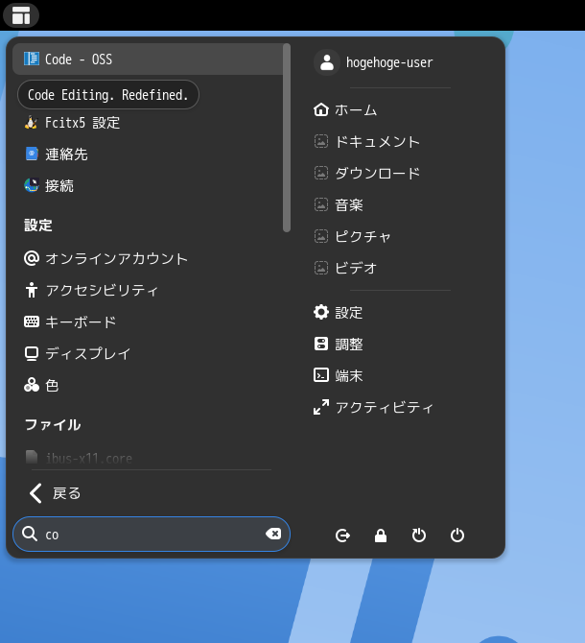Click the 調整 tweaks icon

[x=321, y=344]
